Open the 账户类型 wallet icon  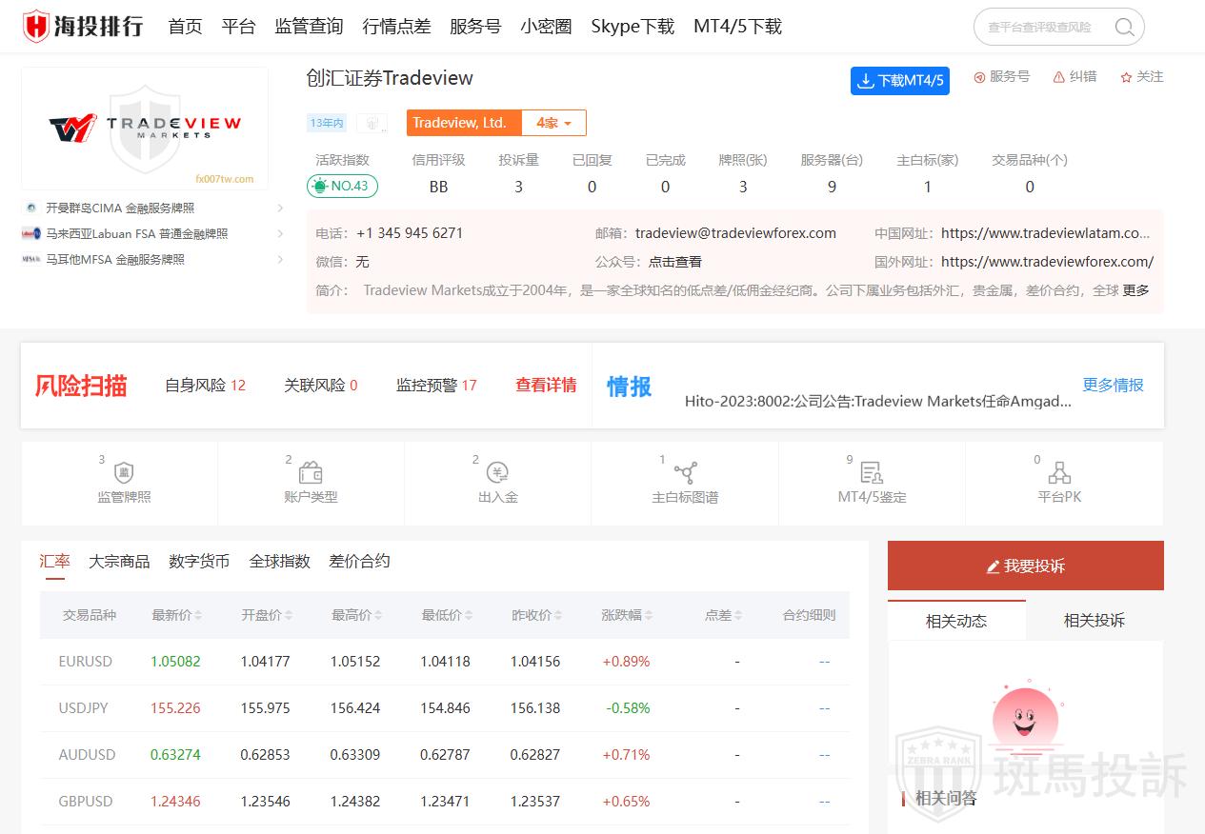pos(311,473)
